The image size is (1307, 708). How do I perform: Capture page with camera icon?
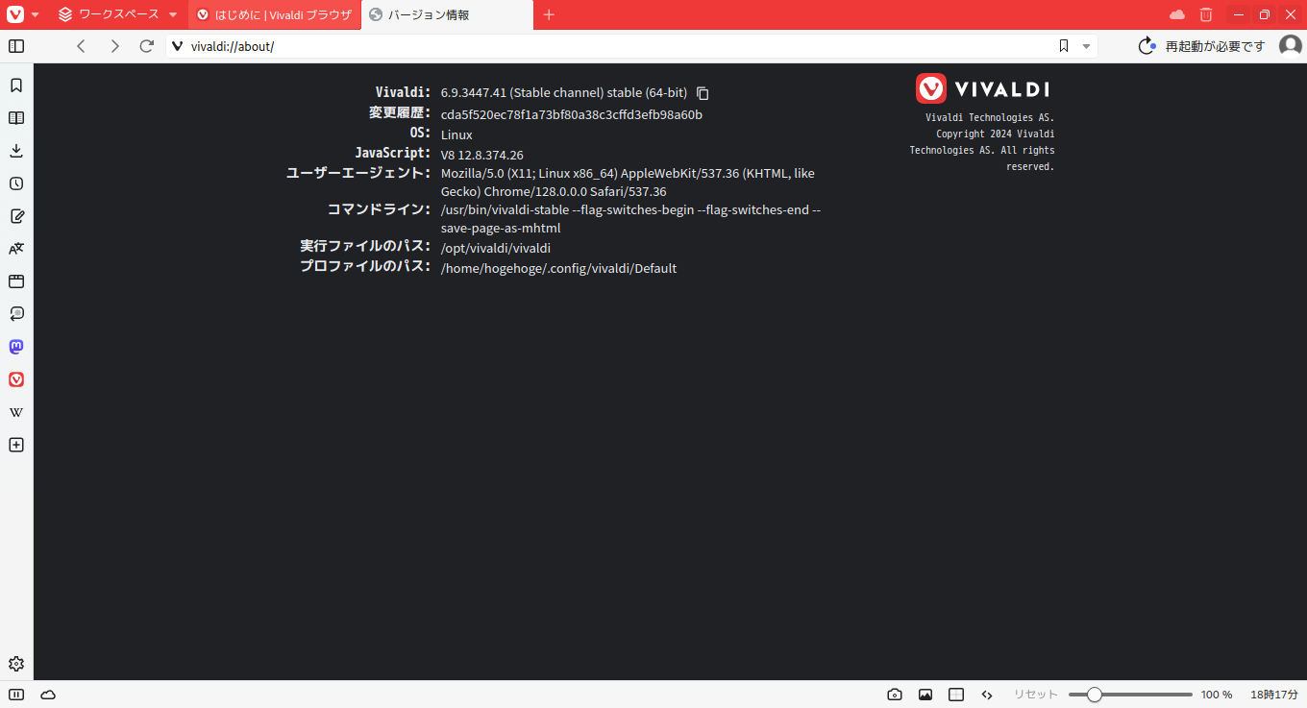click(895, 695)
